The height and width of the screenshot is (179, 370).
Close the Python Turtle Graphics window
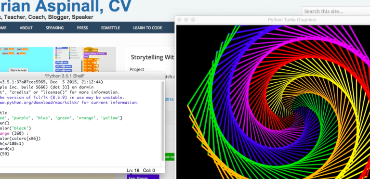pos(179,20)
